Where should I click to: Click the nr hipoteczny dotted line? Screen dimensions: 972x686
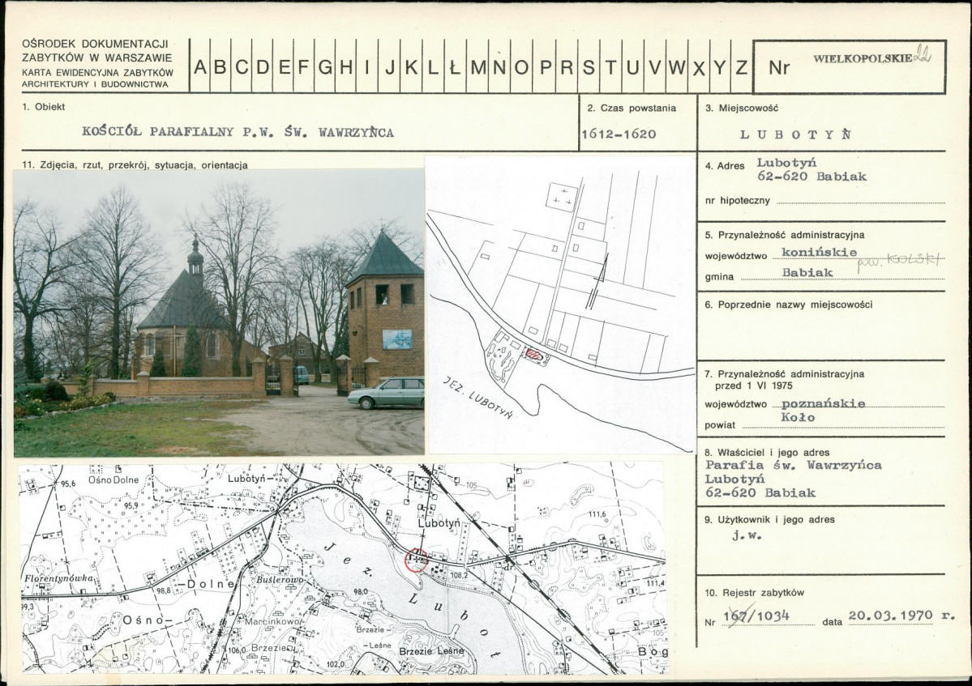pos(860,202)
